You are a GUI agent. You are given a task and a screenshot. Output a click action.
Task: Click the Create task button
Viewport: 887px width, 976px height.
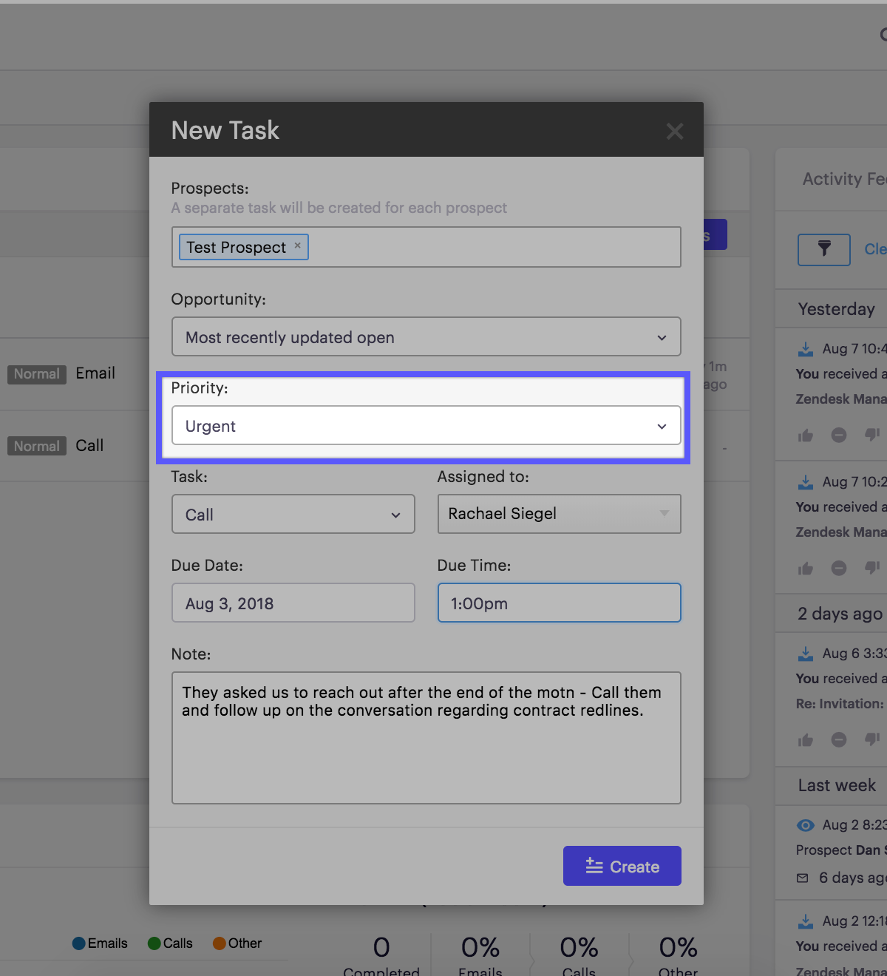click(622, 866)
